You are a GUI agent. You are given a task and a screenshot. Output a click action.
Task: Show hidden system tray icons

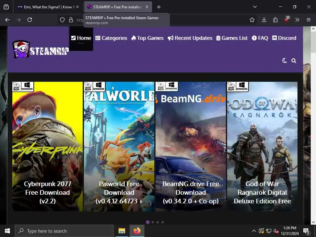(254, 231)
